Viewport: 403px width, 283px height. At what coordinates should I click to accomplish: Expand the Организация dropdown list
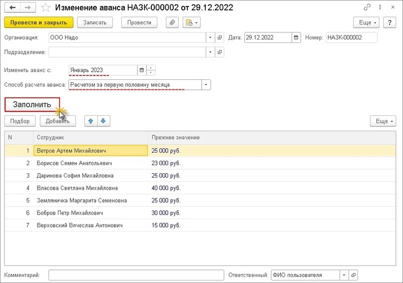pyautogui.click(x=210, y=37)
